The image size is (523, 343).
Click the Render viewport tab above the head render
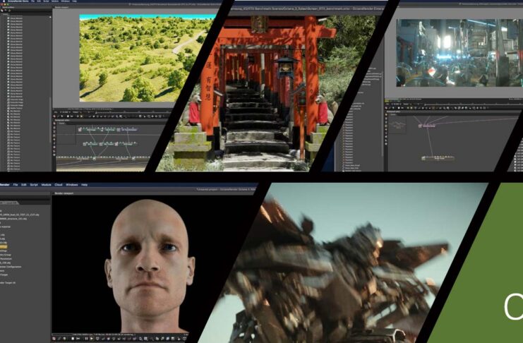[x=64, y=193]
